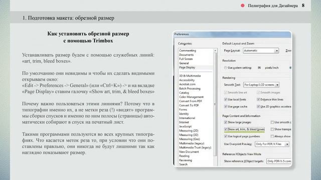Select Multimedia (legacy) category
Viewport: 321px width, 180px height.
[x=192, y=143]
